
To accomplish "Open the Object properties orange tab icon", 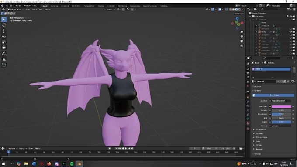I will click(x=248, y=97).
